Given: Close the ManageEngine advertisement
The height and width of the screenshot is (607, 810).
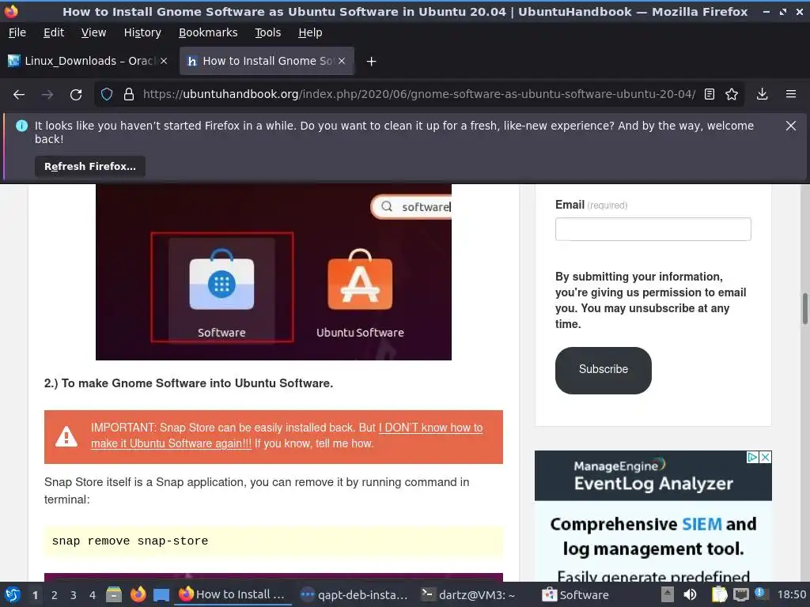Looking at the screenshot, I should tap(766, 458).
